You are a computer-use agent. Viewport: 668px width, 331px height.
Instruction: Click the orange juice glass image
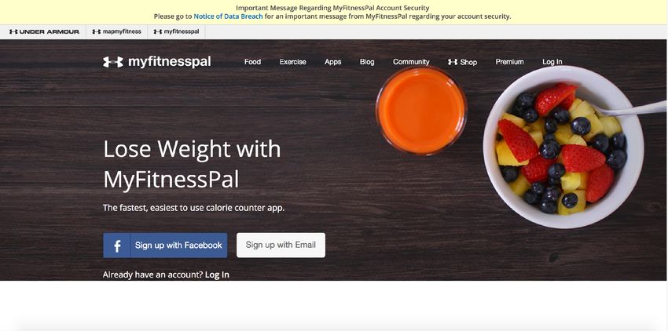[421, 111]
